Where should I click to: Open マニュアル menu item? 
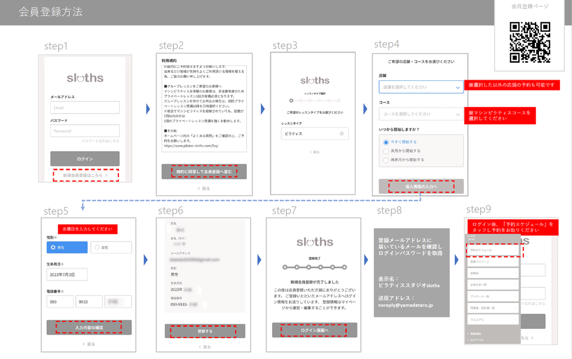(x=493, y=320)
